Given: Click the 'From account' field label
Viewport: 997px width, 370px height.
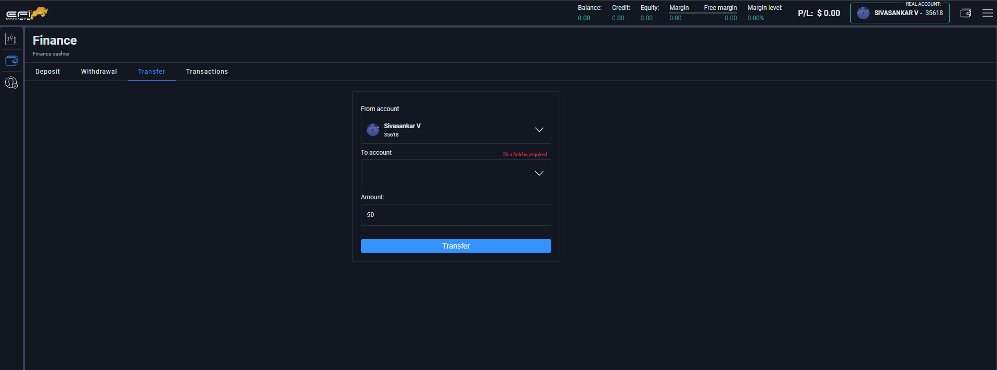Looking at the screenshot, I should (380, 109).
